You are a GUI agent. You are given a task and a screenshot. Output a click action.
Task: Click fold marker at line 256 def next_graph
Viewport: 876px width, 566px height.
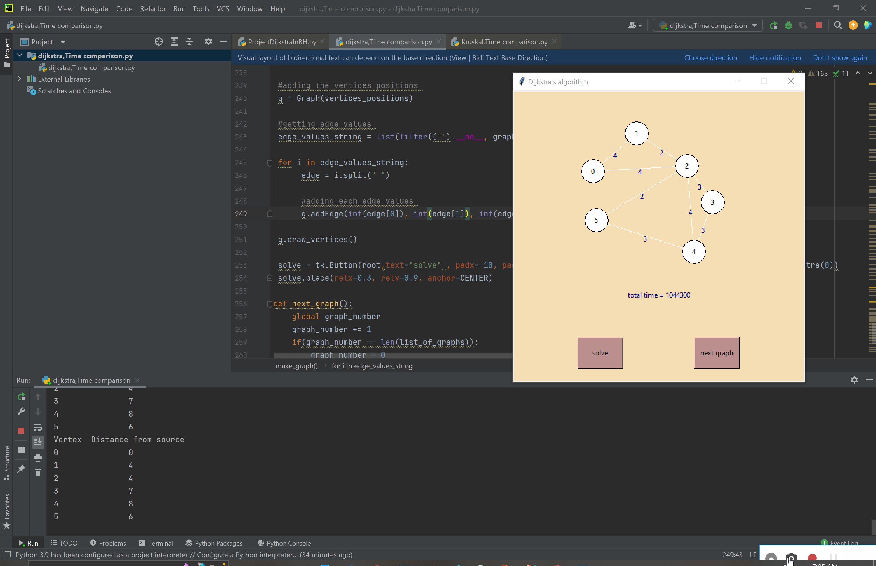coord(270,304)
